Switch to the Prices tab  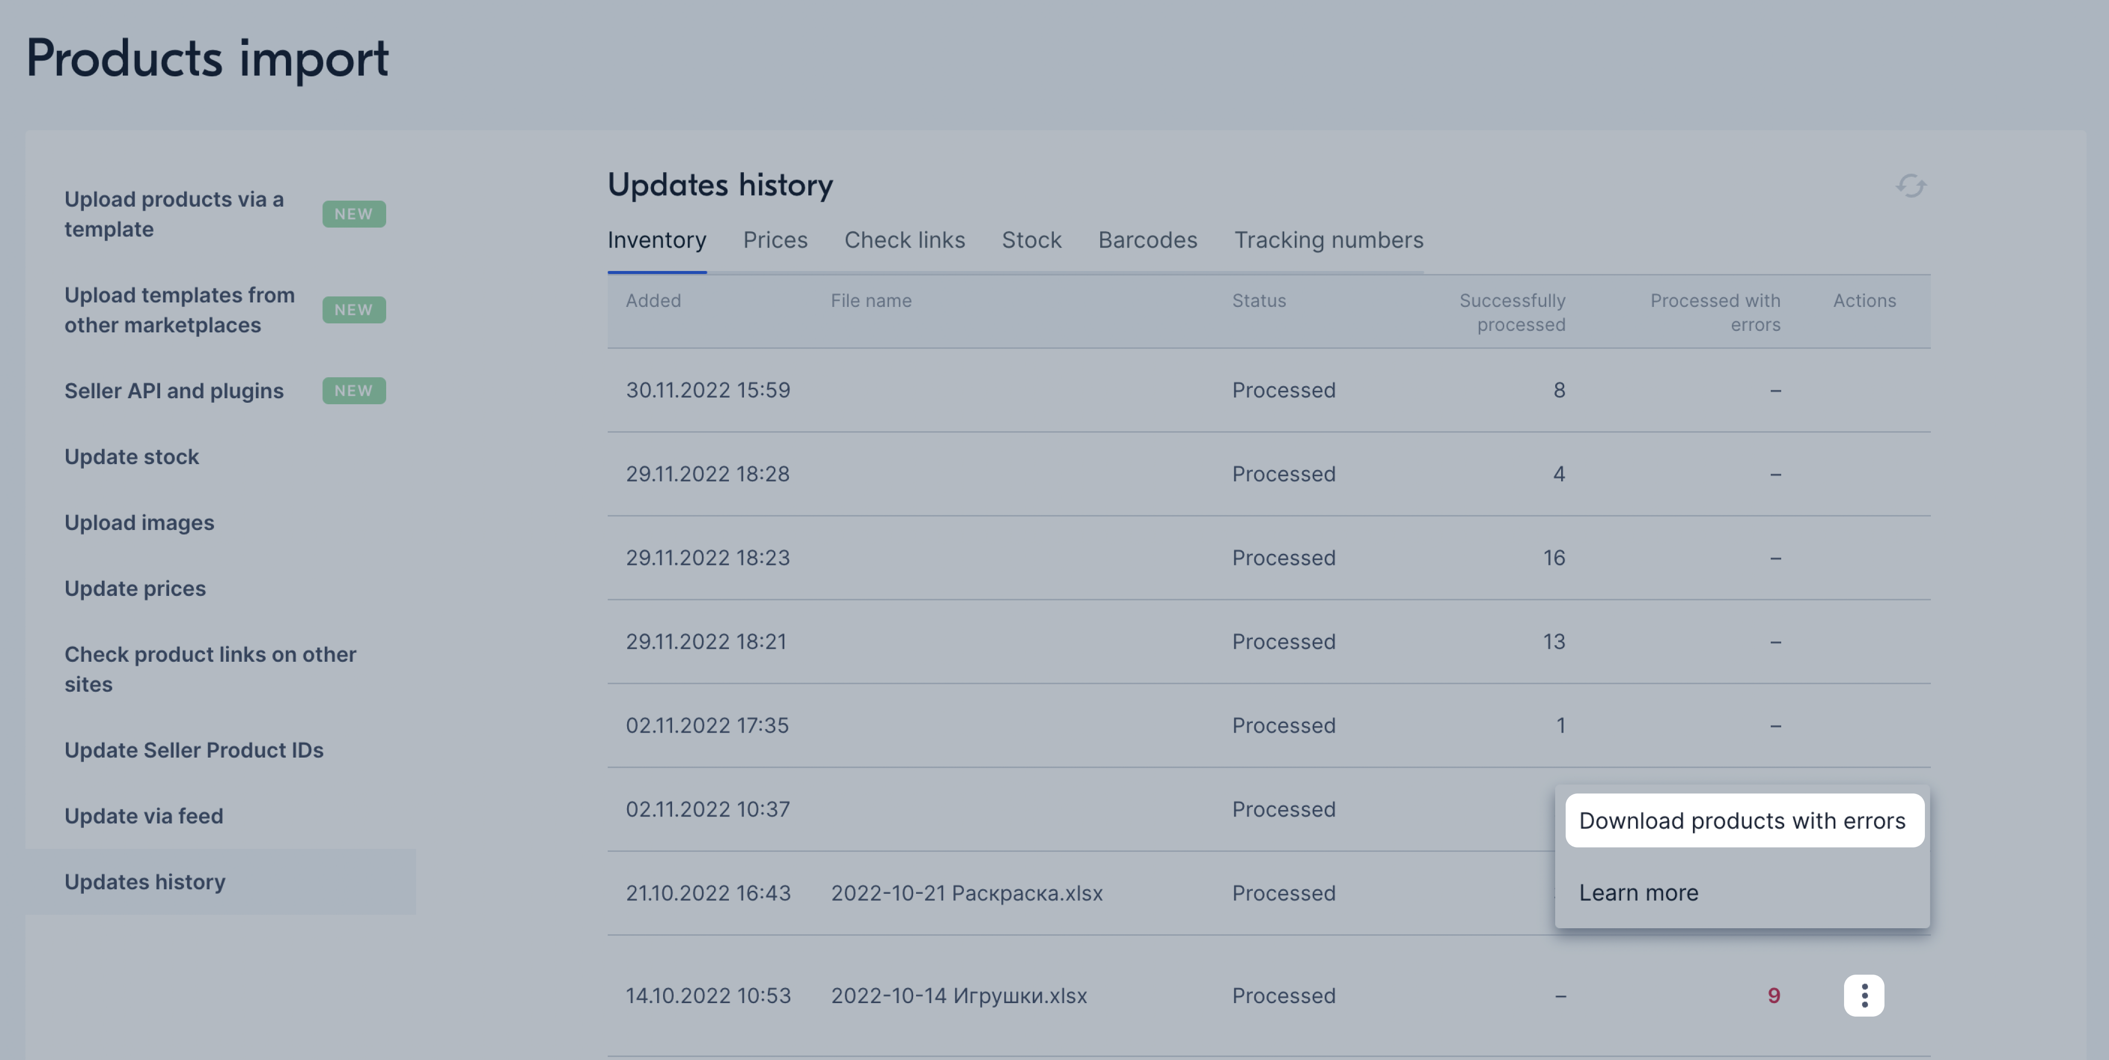tap(774, 240)
